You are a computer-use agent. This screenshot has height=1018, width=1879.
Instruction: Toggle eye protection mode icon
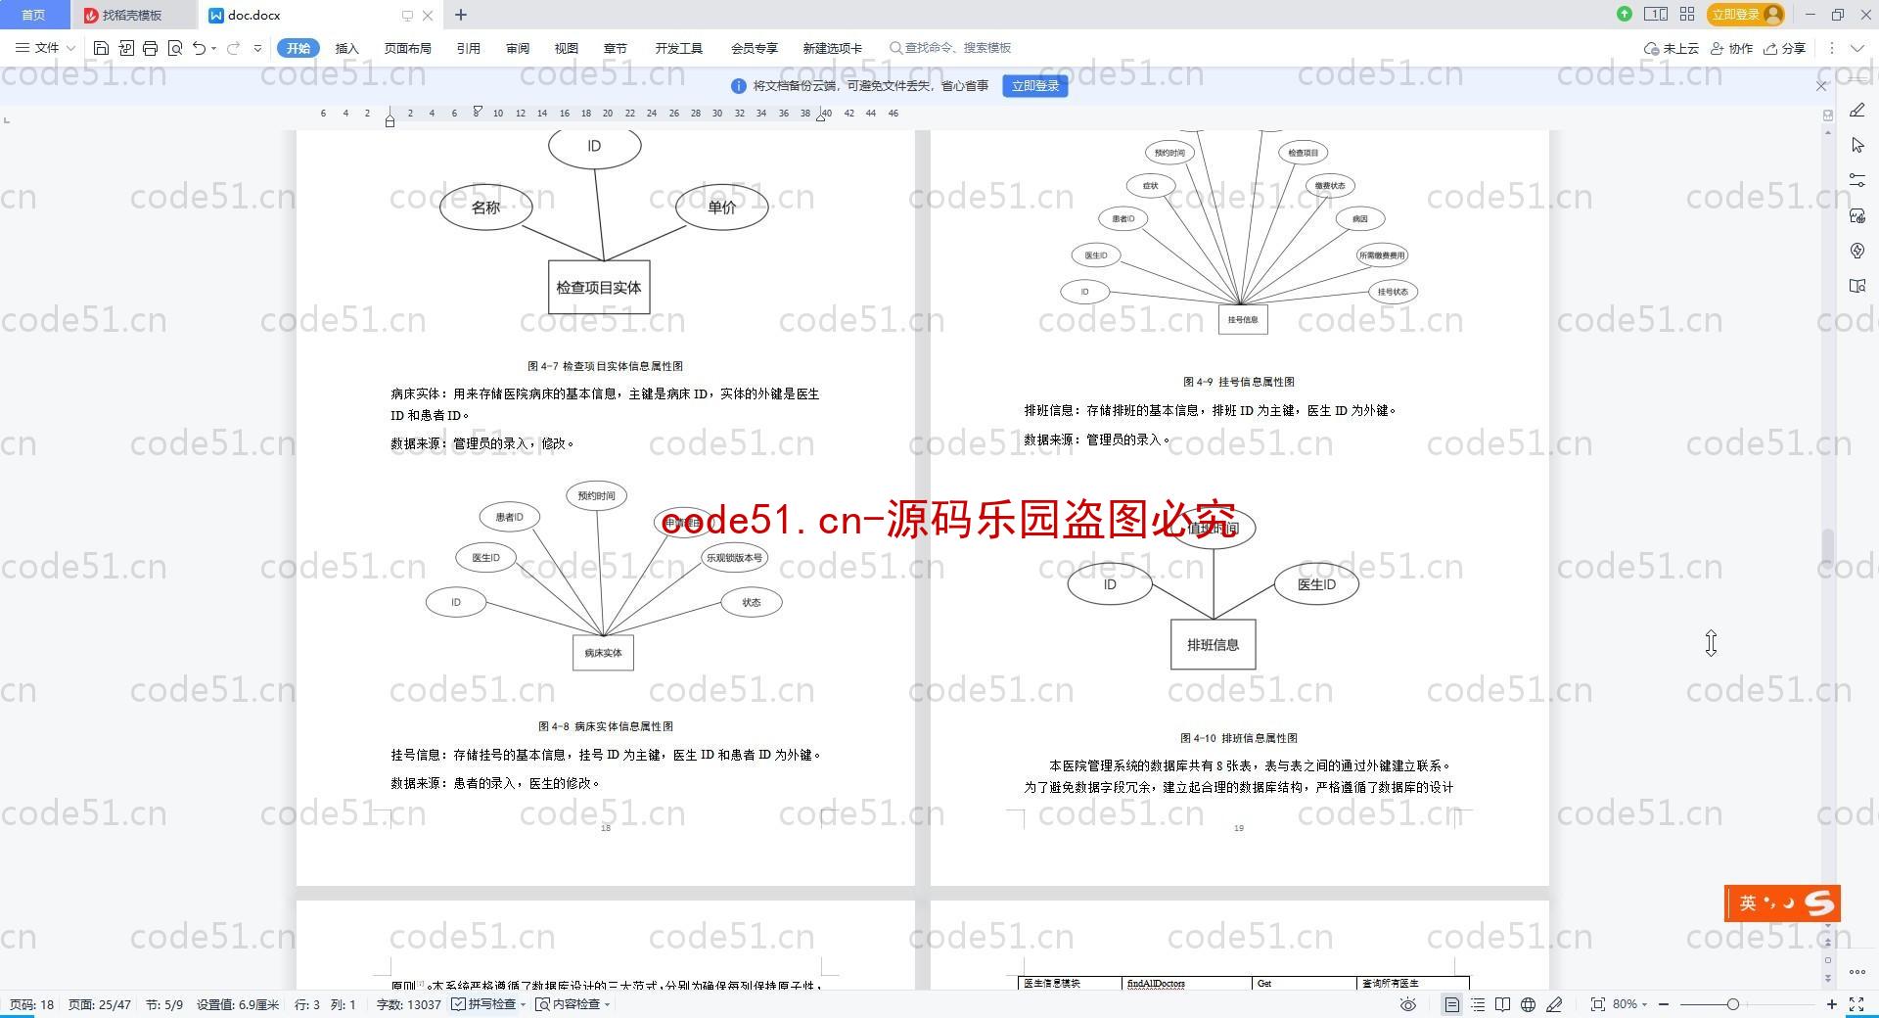click(1408, 1004)
